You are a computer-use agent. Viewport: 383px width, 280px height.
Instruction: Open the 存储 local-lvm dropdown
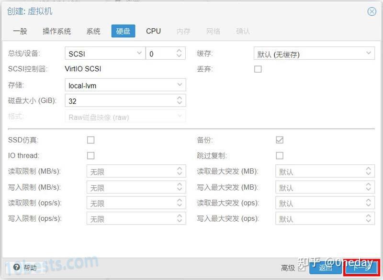(x=180, y=85)
